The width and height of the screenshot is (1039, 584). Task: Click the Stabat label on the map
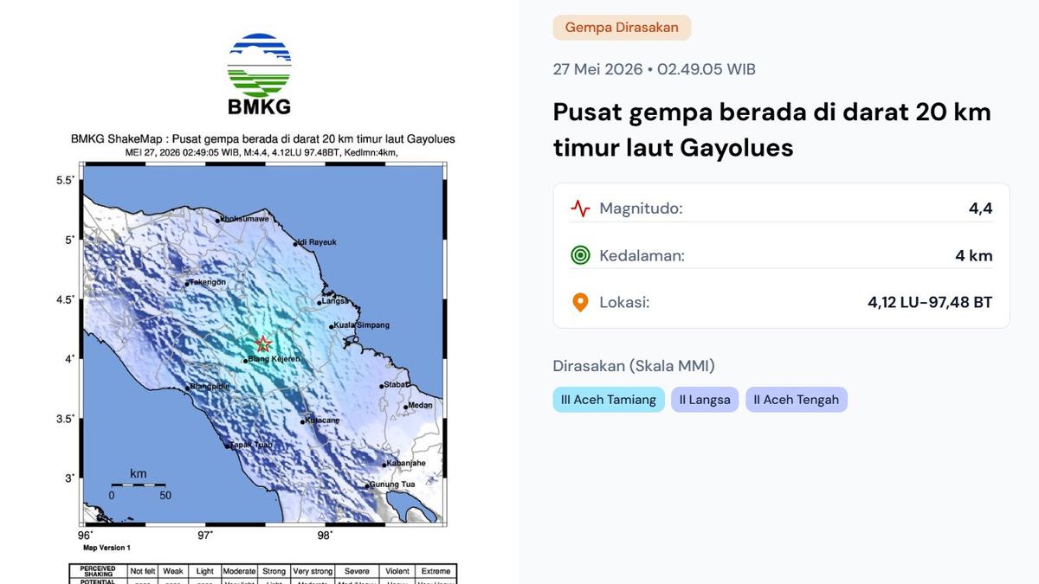tap(397, 385)
